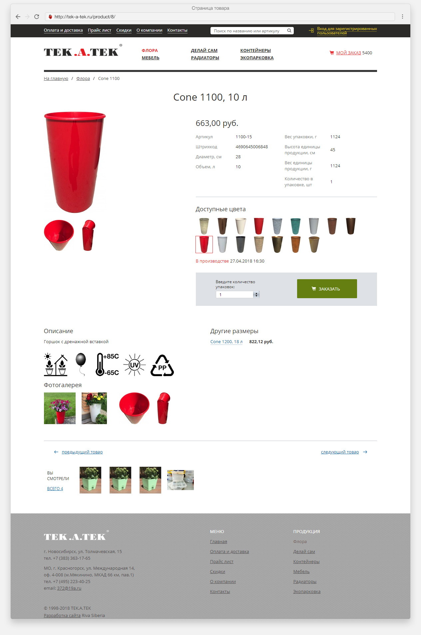Open the КОНТЕЙНЕРЫ category menu

tap(255, 51)
